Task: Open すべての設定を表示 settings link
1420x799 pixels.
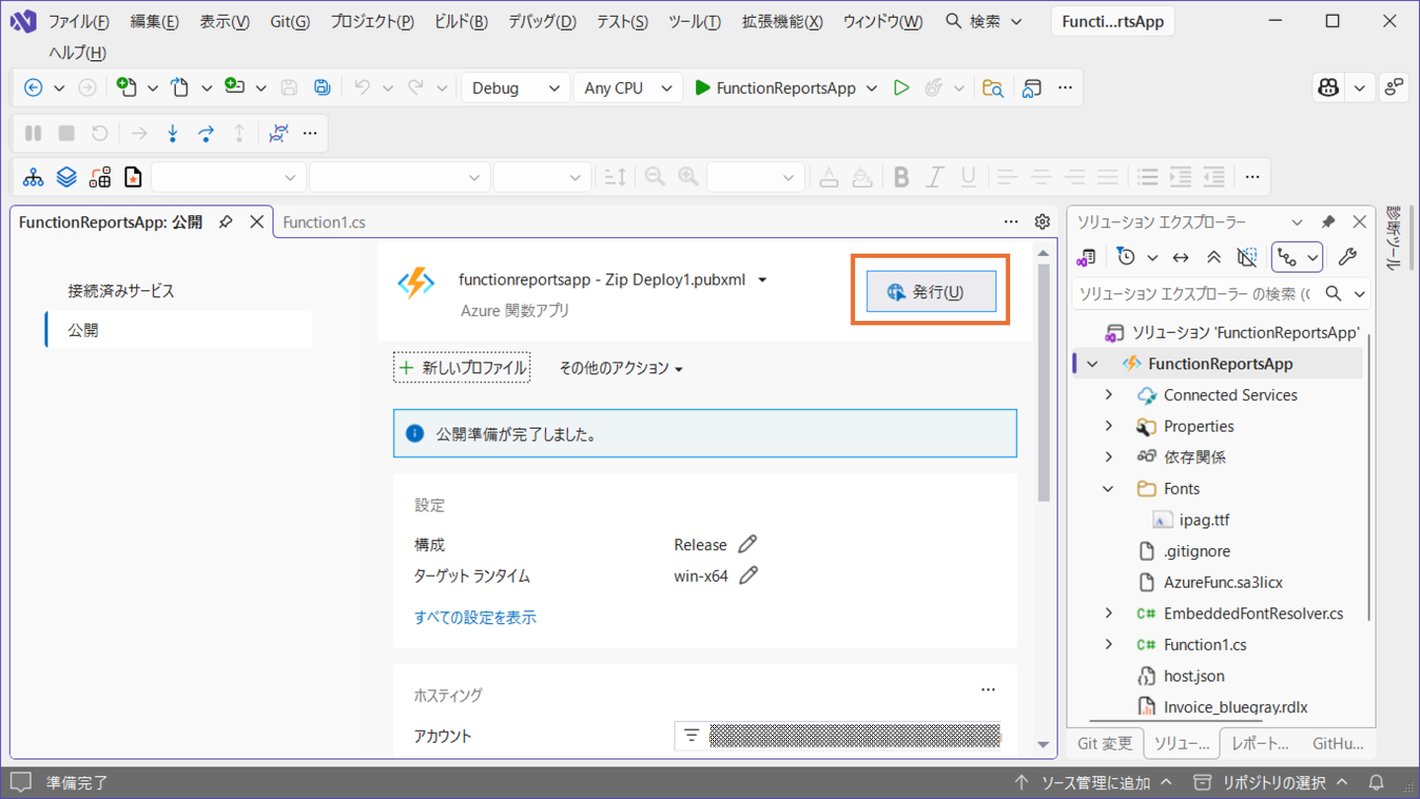Action: click(x=474, y=616)
